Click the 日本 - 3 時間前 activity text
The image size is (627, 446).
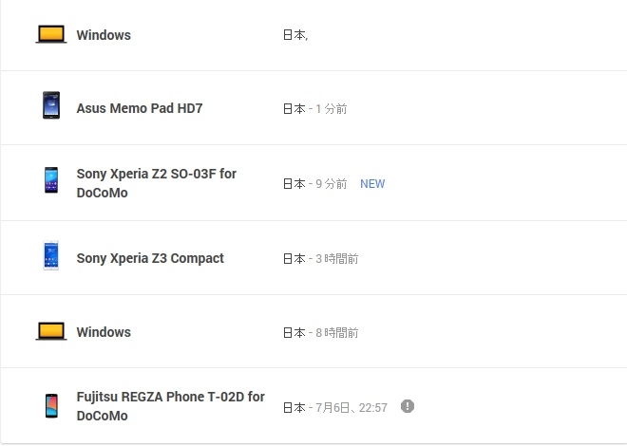(x=320, y=258)
